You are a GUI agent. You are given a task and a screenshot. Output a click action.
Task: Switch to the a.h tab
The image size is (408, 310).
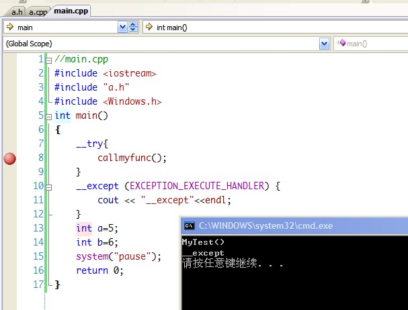click(x=17, y=12)
